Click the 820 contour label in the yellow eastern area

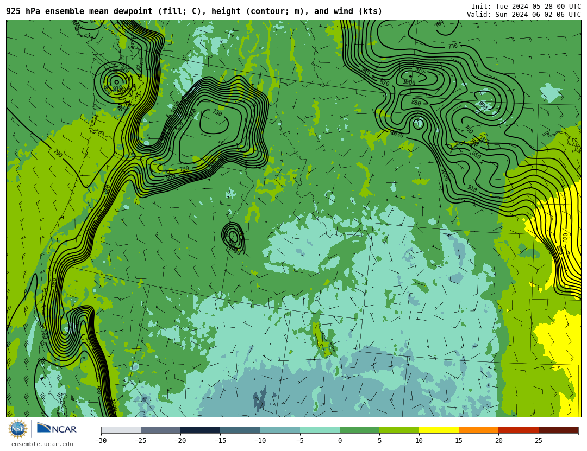click(565, 238)
